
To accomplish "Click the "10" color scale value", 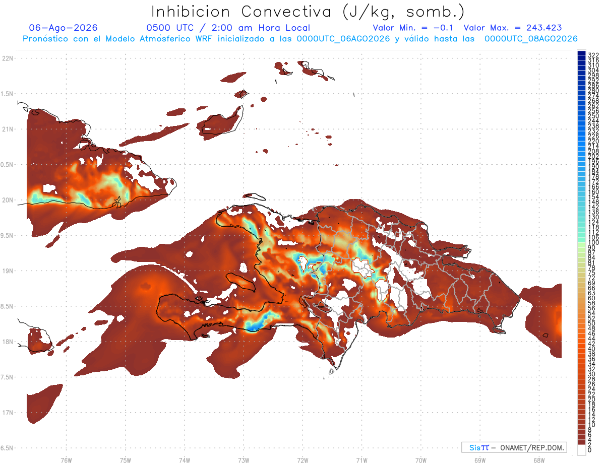I will click(592, 425).
